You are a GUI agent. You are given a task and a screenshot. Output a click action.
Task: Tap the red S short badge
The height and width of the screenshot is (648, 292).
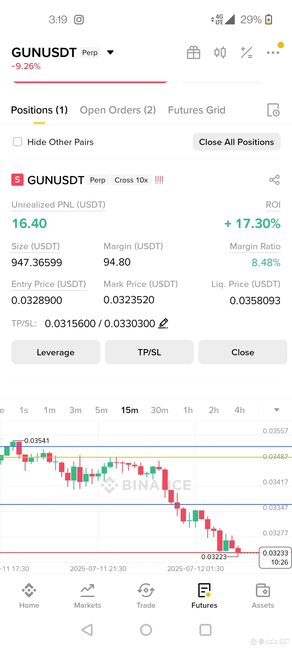[17, 180]
